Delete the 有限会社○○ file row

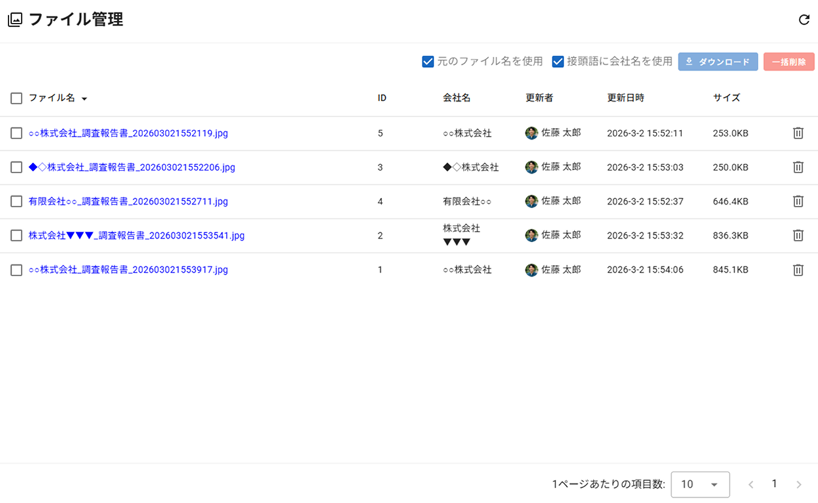(798, 201)
